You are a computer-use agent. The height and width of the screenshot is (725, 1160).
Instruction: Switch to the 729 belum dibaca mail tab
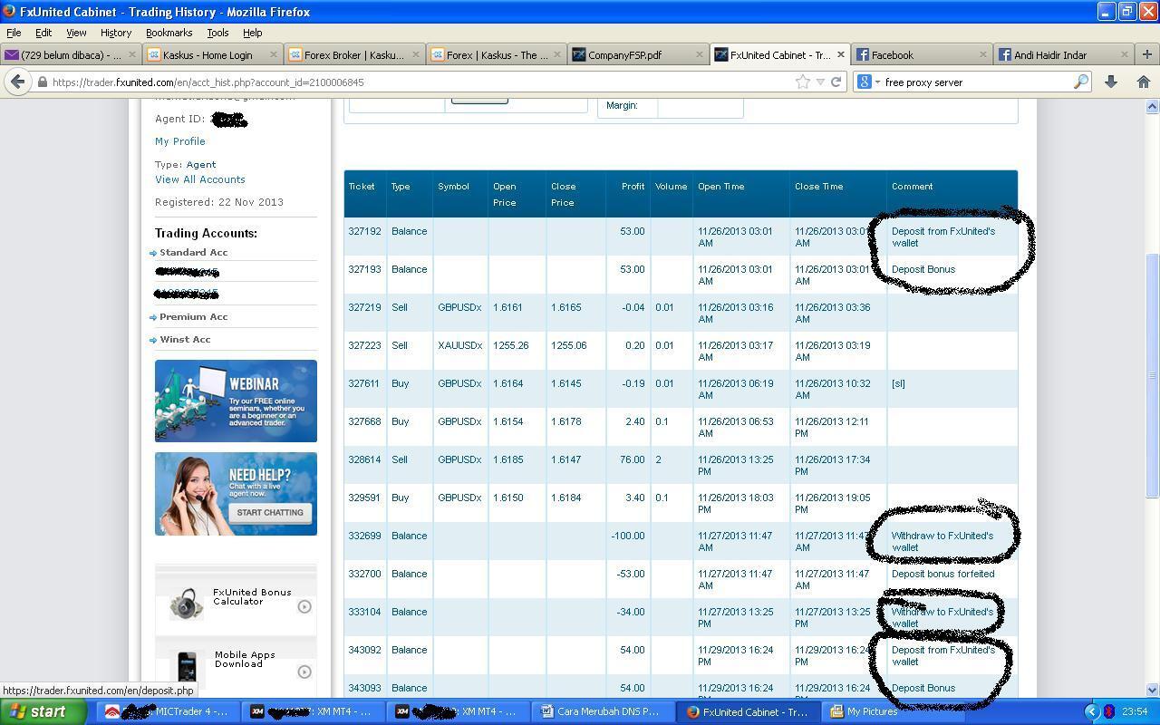(71, 54)
